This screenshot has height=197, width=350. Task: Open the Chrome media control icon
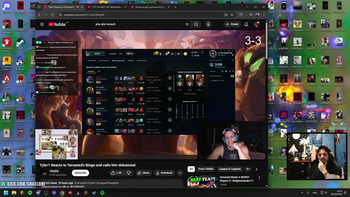coord(251,15)
